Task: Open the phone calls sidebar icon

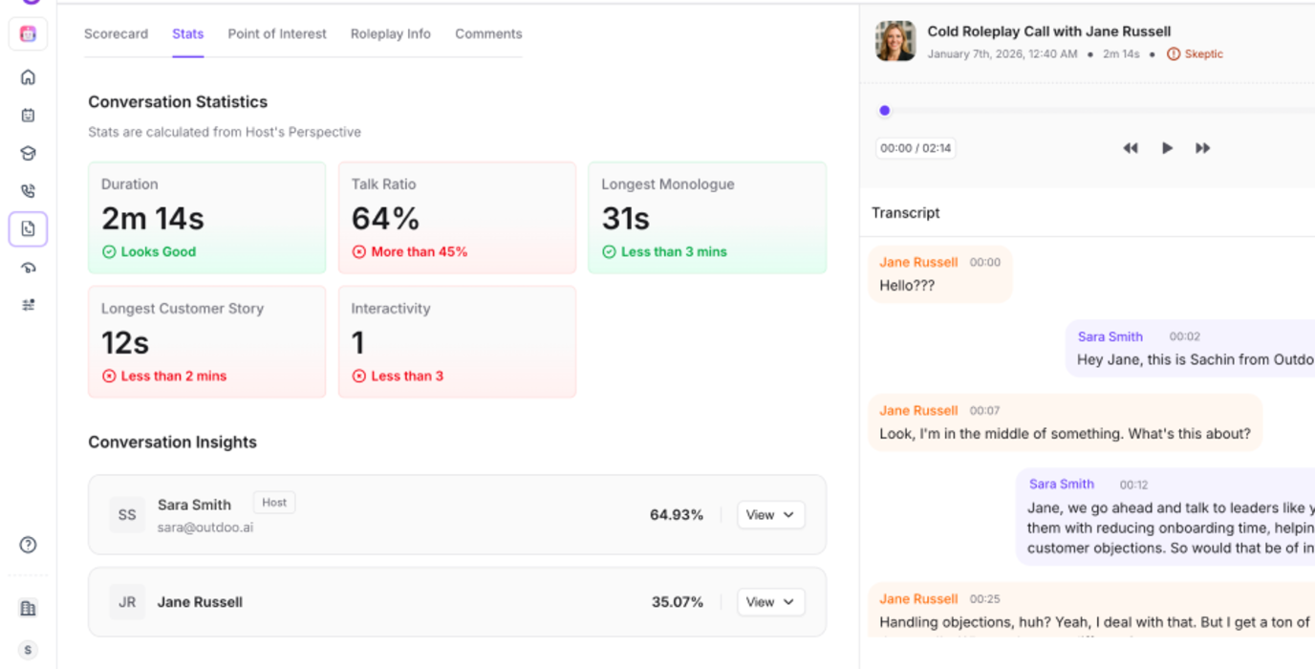Action: (28, 191)
